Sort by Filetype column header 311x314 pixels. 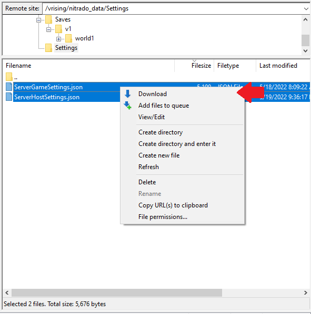(235, 66)
